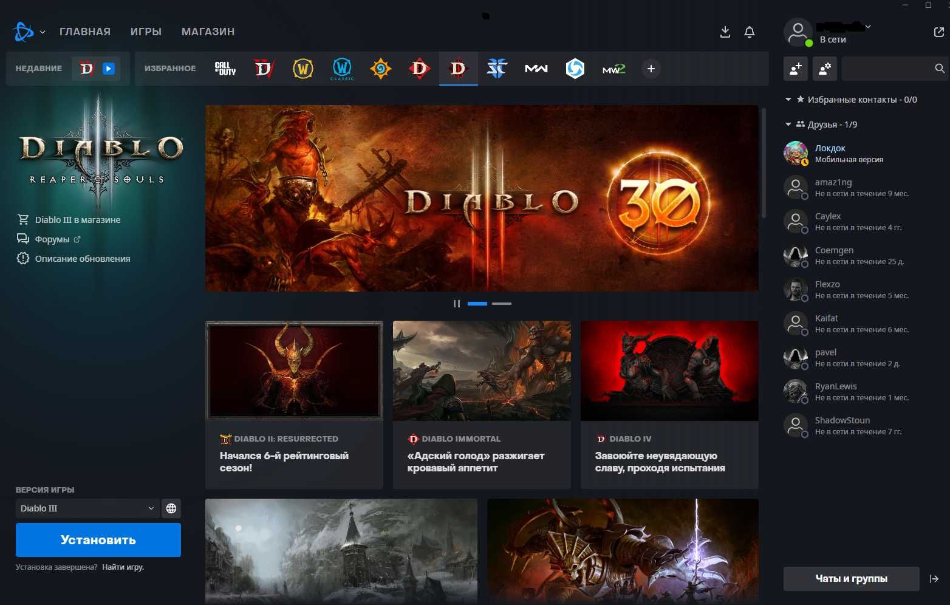
Task: Click the profile avatar icon
Action: pos(798,32)
